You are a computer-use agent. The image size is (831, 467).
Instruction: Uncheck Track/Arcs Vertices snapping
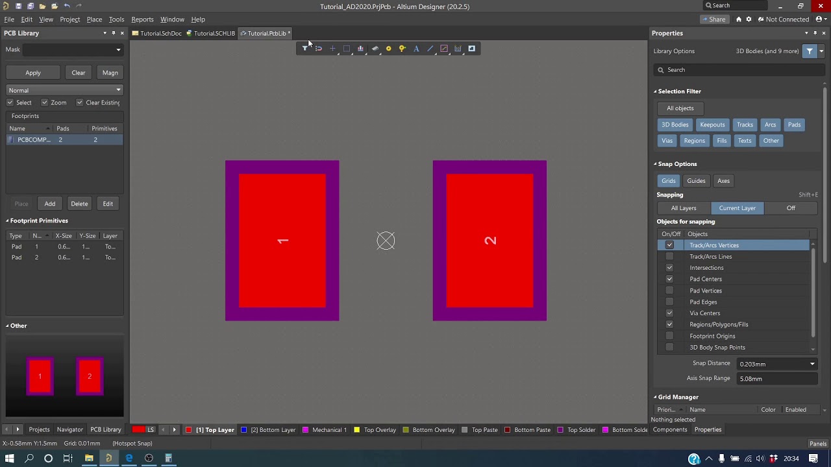click(669, 245)
